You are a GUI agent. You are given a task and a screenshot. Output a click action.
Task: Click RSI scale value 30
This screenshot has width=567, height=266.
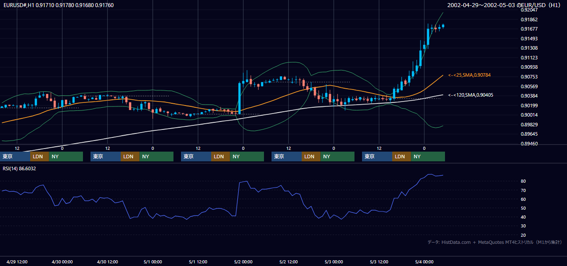(524, 226)
